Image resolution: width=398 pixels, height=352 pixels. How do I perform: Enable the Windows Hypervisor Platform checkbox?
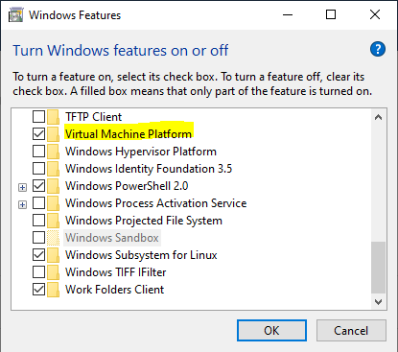coord(38,152)
